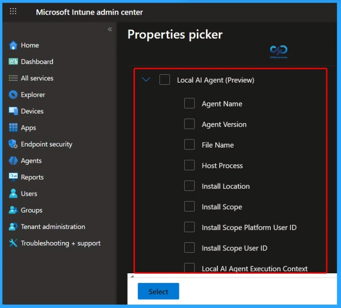Click the Home house icon
This screenshot has width=341, height=308.
[x=13, y=45]
